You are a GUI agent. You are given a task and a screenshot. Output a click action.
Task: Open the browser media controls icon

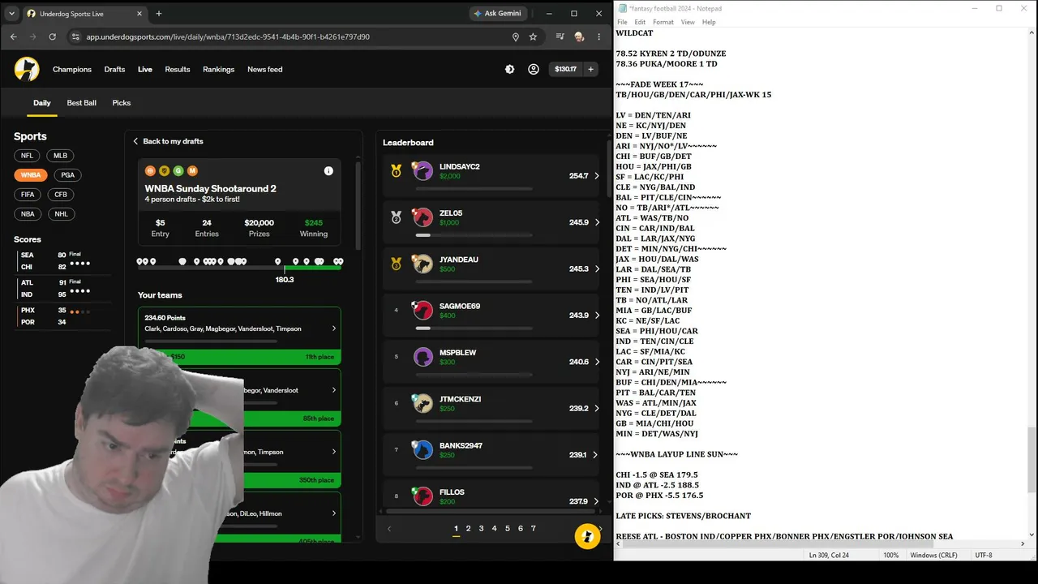[x=560, y=36]
